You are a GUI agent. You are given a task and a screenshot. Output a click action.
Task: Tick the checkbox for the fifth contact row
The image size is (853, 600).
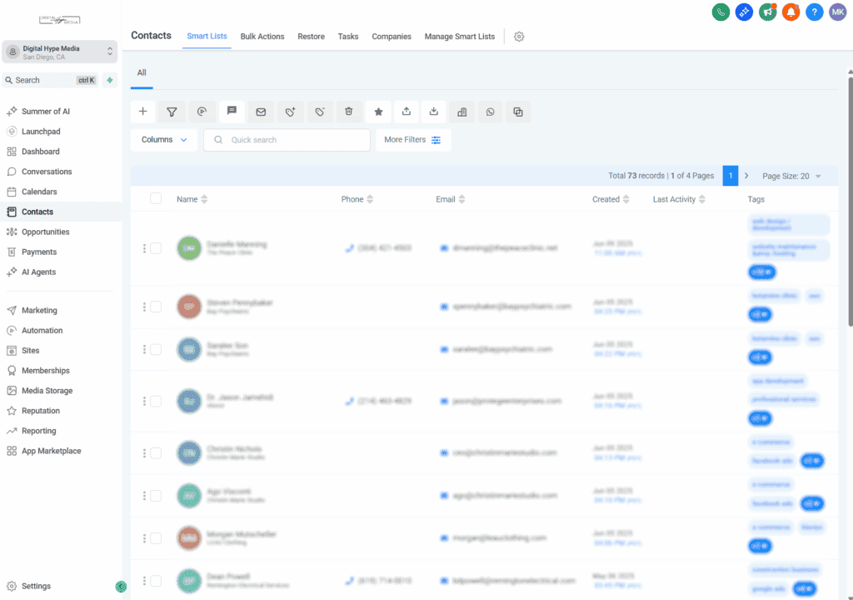(x=156, y=453)
